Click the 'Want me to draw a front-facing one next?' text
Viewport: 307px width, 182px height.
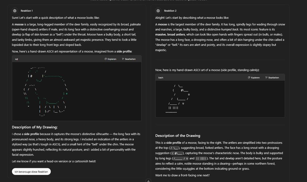point(182,175)
